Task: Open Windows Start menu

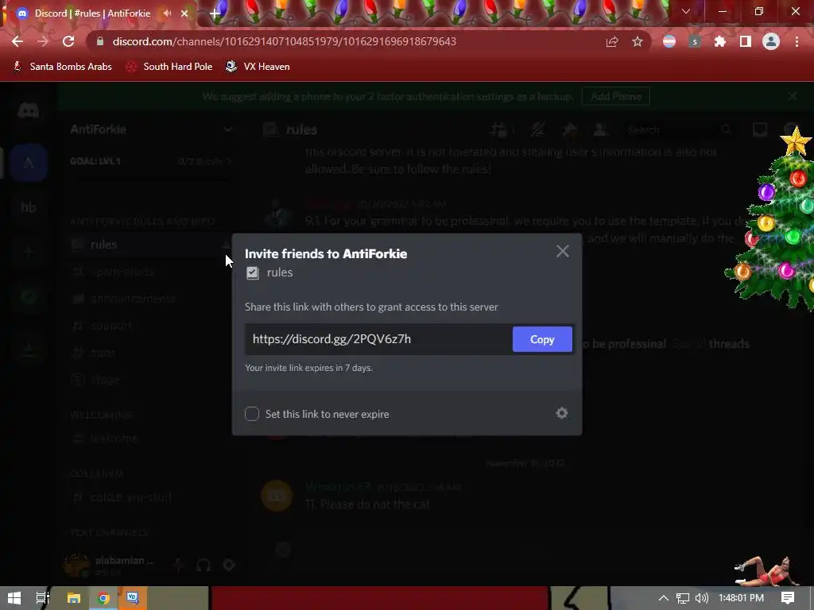Action: click(14, 598)
